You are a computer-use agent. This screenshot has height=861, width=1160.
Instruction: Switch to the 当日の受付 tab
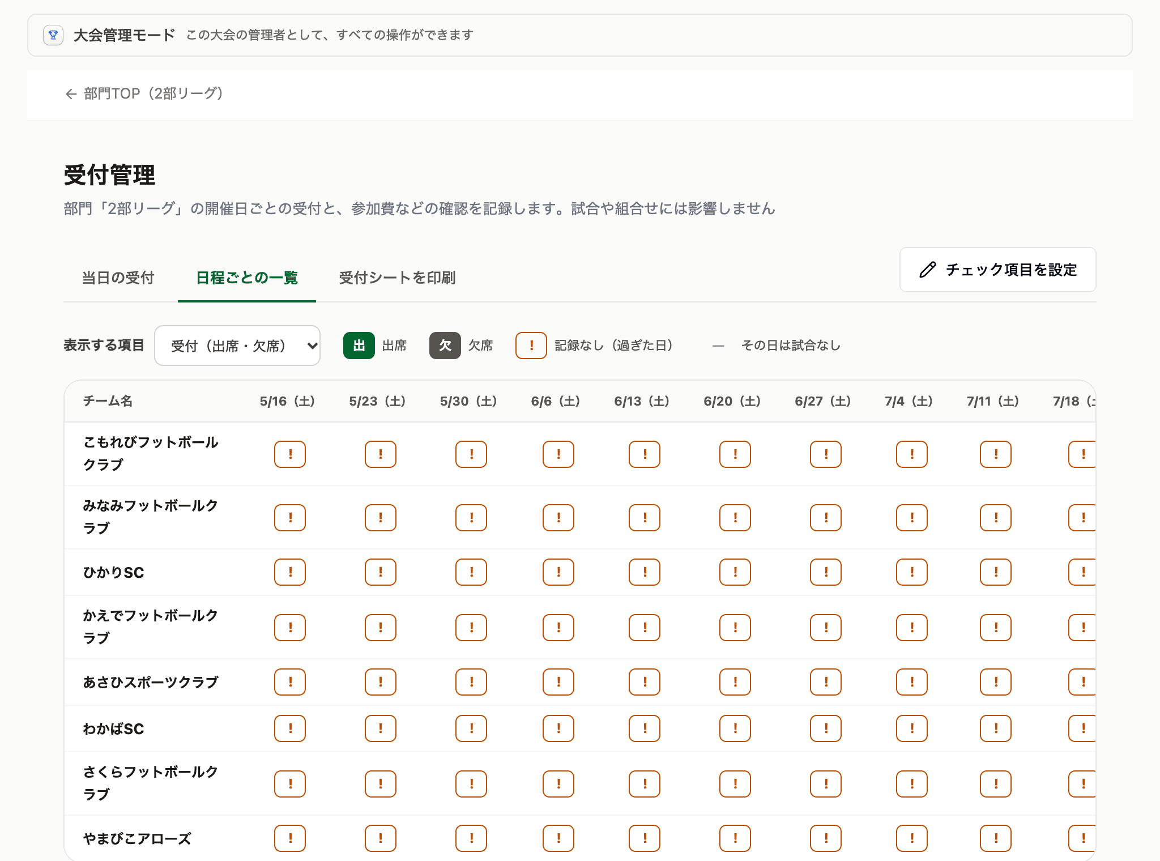tap(118, 278)
